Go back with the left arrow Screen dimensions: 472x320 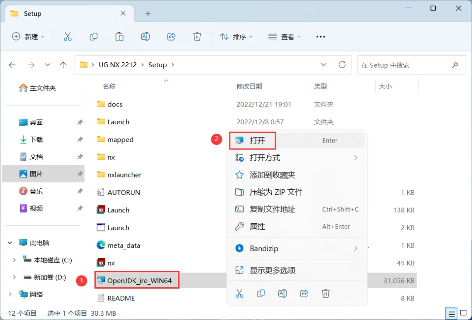pyautogui.click(x=12, y=65)
